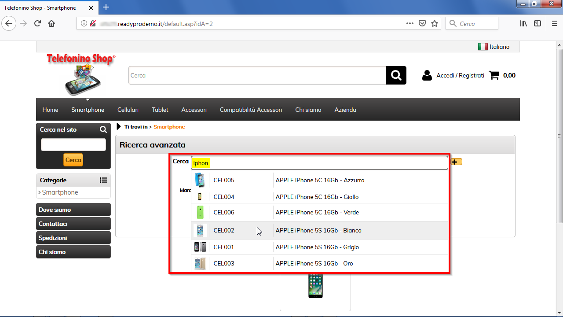
Task: Click the Accedi / Registrati link
Action: pos(460,75)
